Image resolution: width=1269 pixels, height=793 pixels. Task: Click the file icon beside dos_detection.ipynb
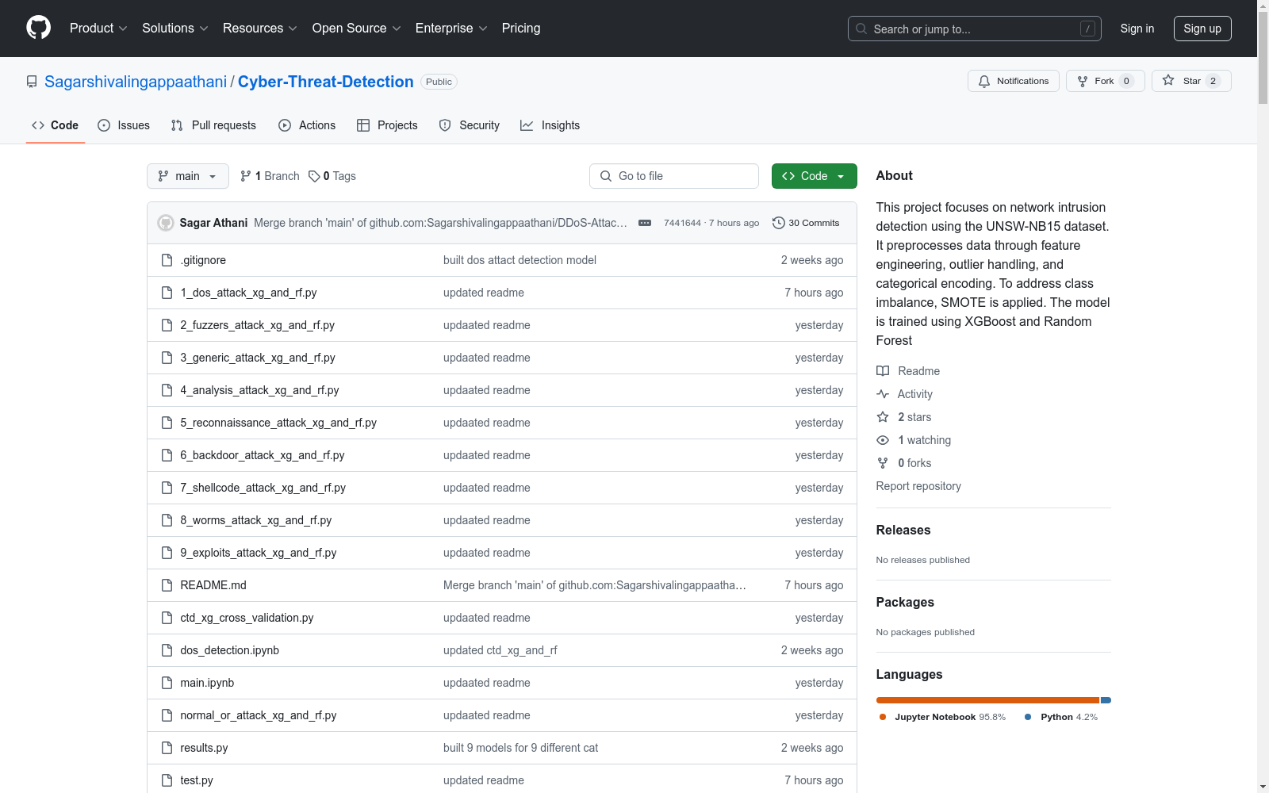(167, 650)
